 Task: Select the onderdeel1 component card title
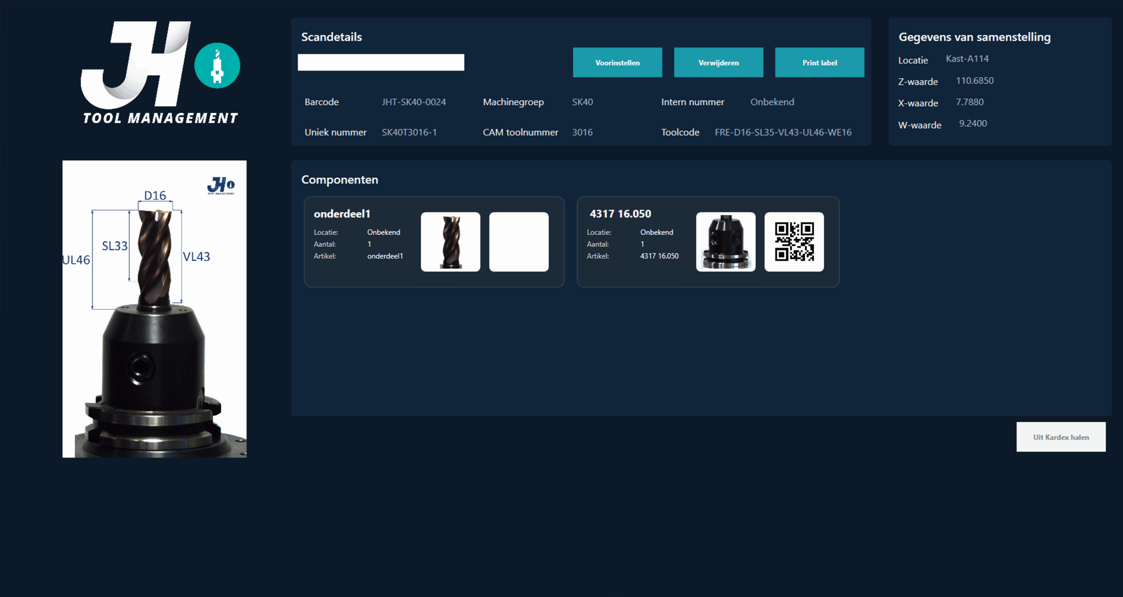click(342, 214)
